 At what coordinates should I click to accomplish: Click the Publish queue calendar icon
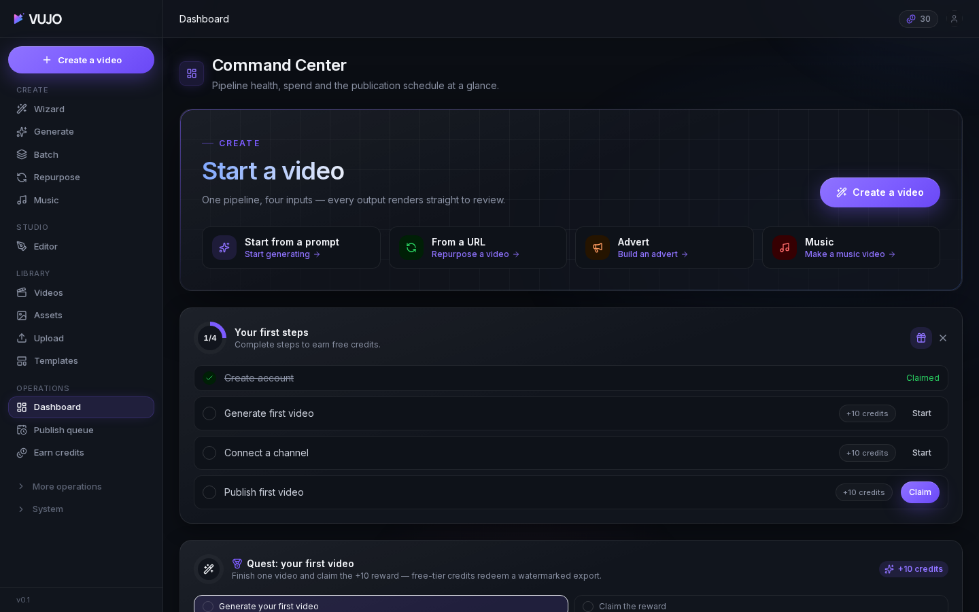pyautogui.click(x=22, y=430)
